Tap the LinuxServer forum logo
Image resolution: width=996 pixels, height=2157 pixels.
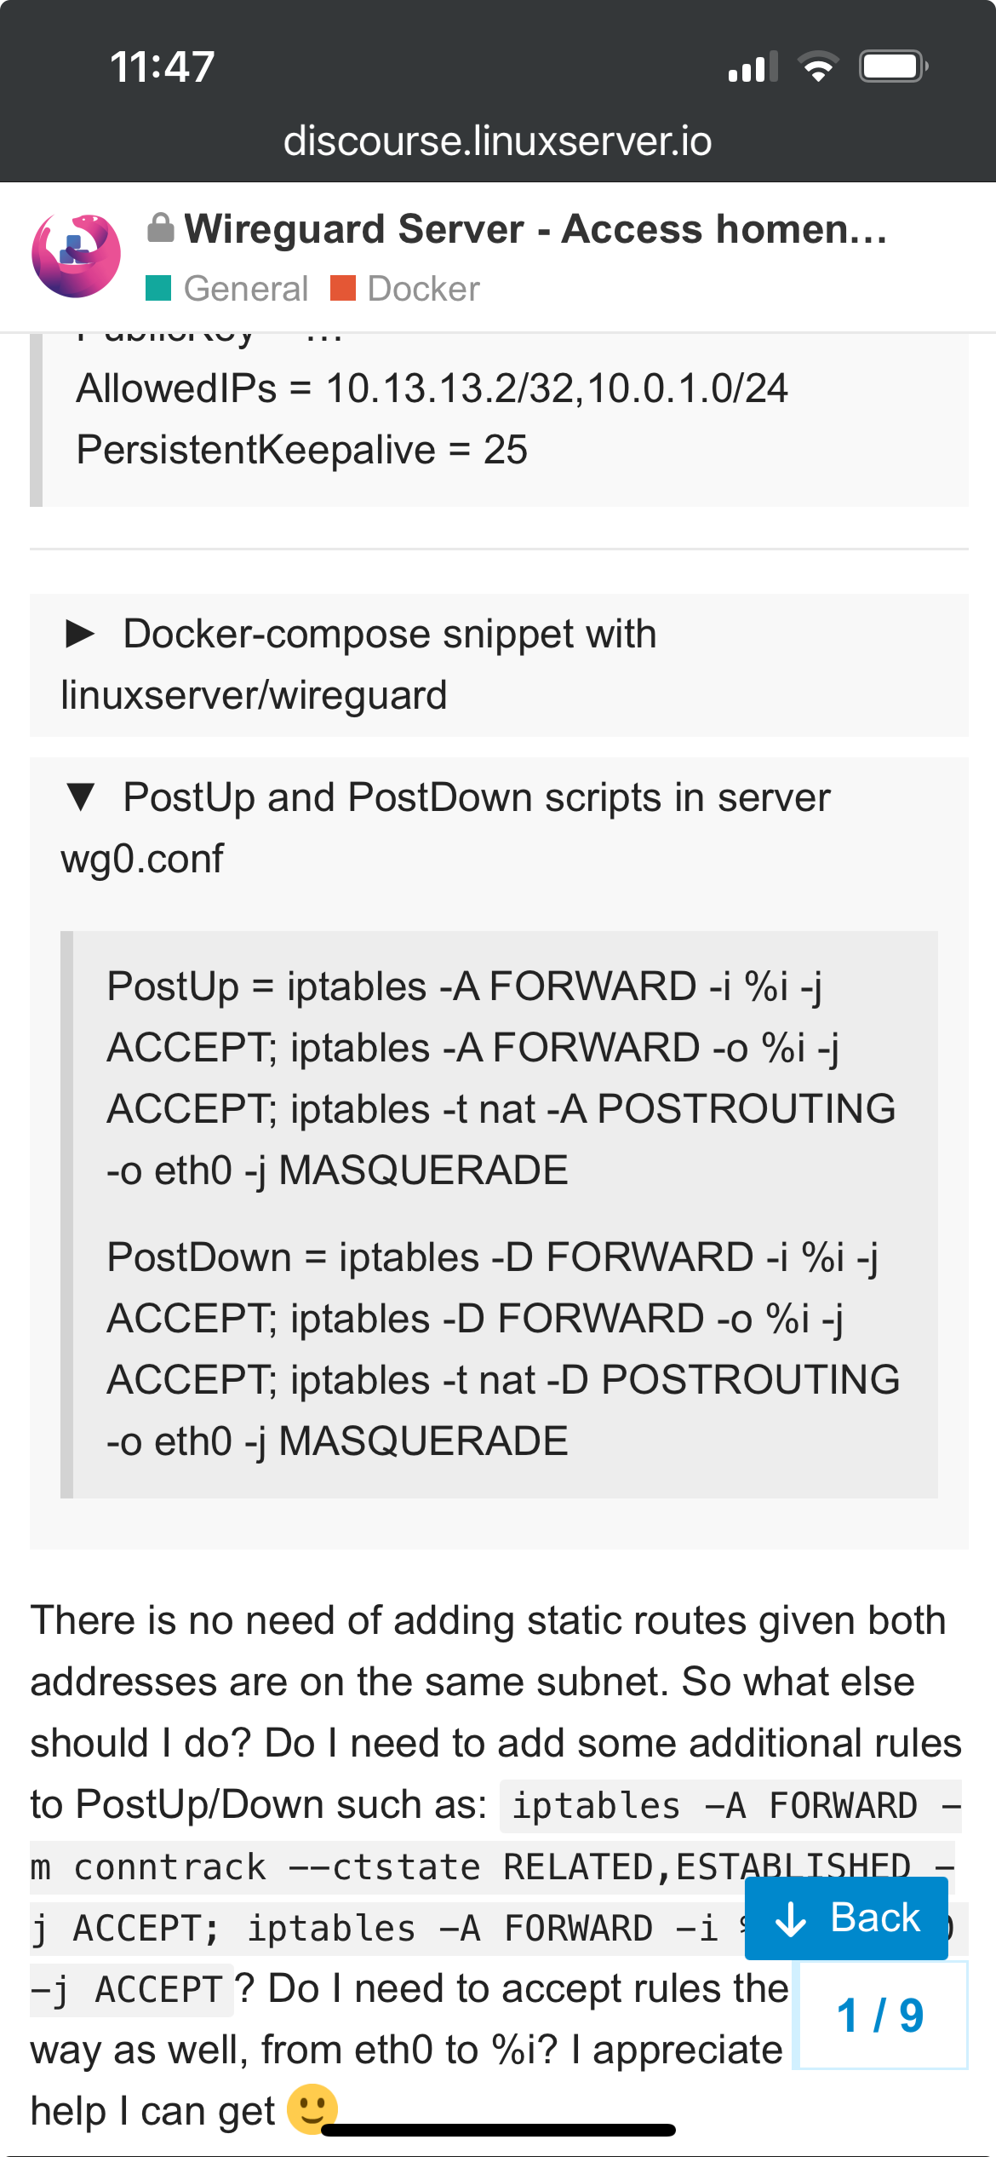click(76, 256)
